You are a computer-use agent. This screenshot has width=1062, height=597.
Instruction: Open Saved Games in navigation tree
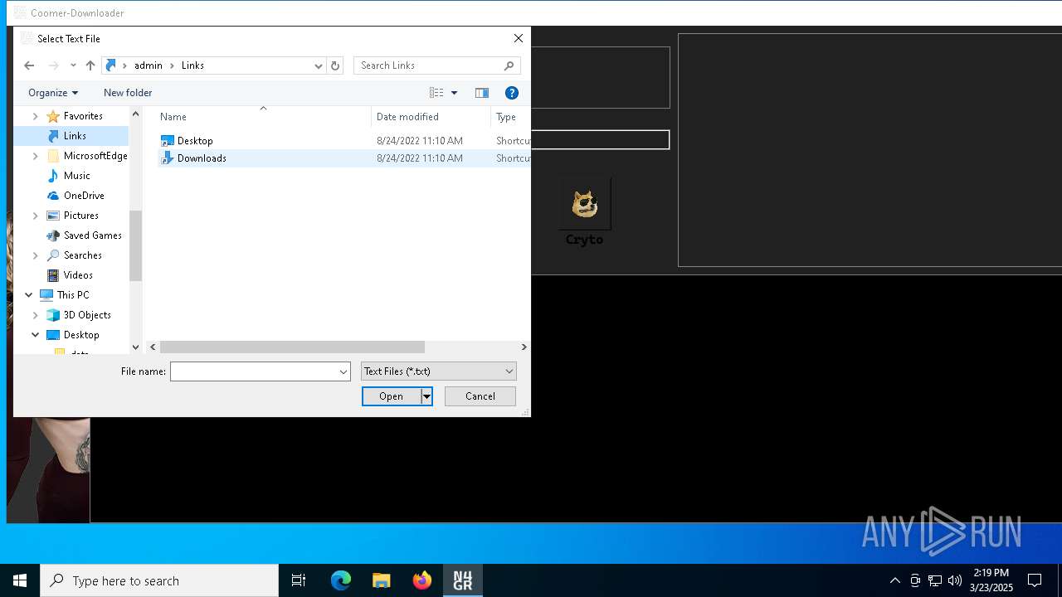pos(92,235)
